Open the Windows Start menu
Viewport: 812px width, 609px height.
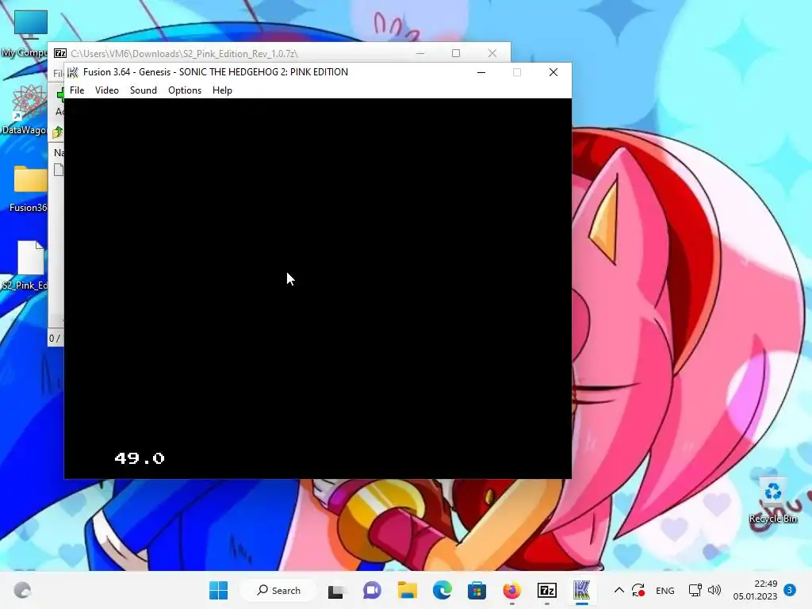(219, 590)
